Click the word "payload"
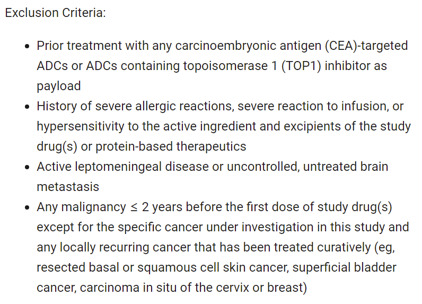The height and width of the screenshot is (304, 422). coord(58,86)
